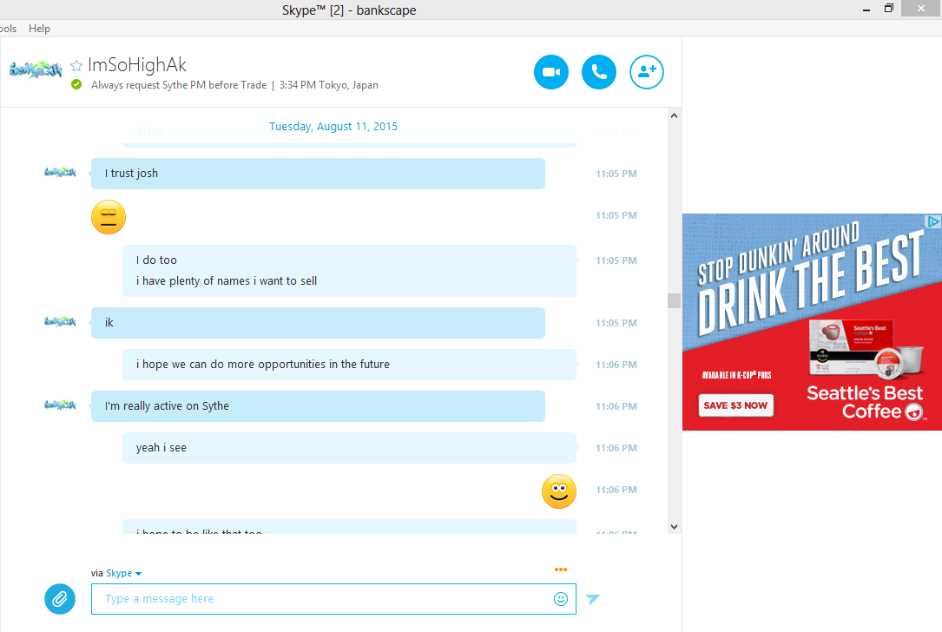Mark ImSoHighAk as a favorite with the star

(76, 65)
